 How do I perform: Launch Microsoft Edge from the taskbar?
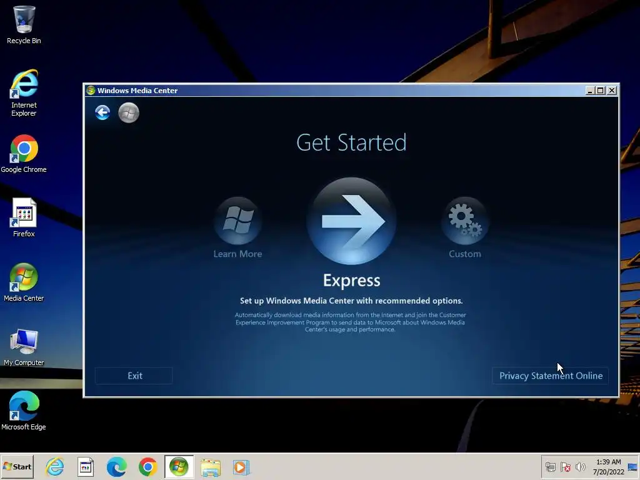click(117, 467)
